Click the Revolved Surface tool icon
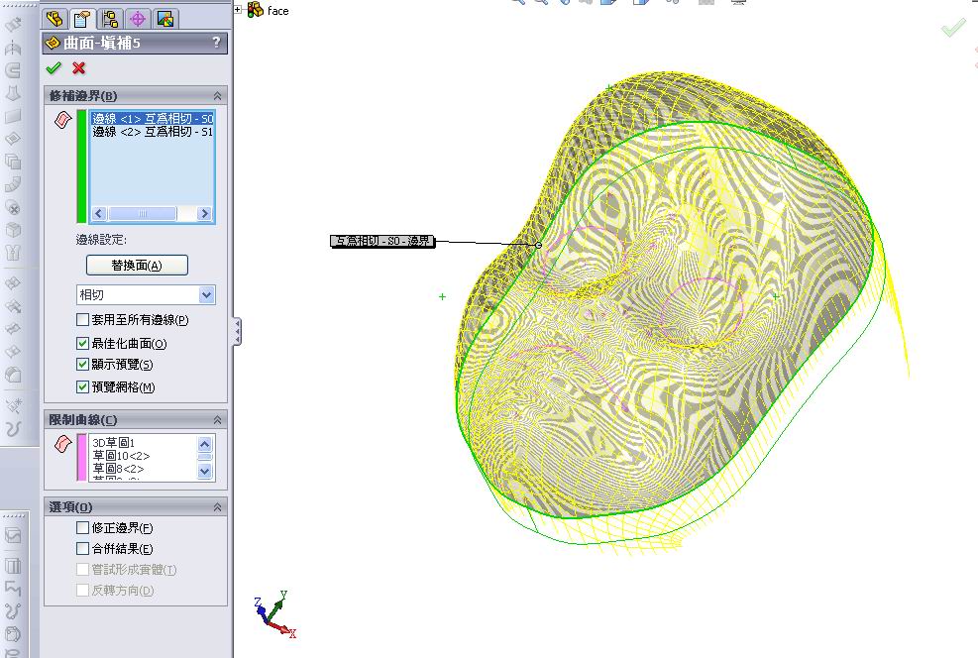Screen dimensions: 978x658 coord(13,48)
